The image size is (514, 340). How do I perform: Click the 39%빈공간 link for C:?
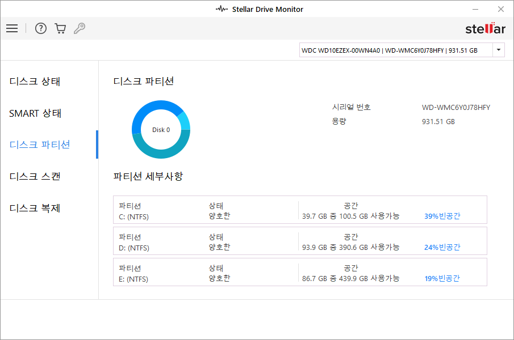click(442, 216)
